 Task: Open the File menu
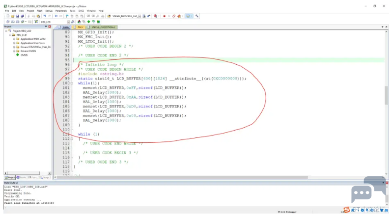tap(7, 11)
